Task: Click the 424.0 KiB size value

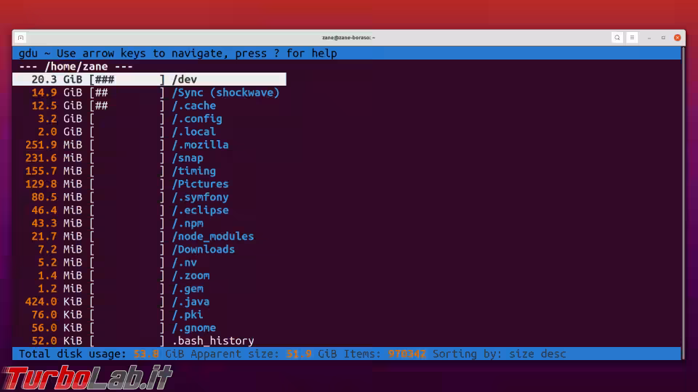Action: [x=53, y=302]
